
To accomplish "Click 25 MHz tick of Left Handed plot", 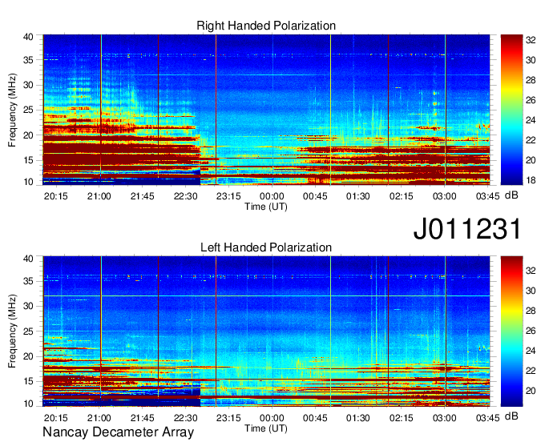I will tap(28, 331).
